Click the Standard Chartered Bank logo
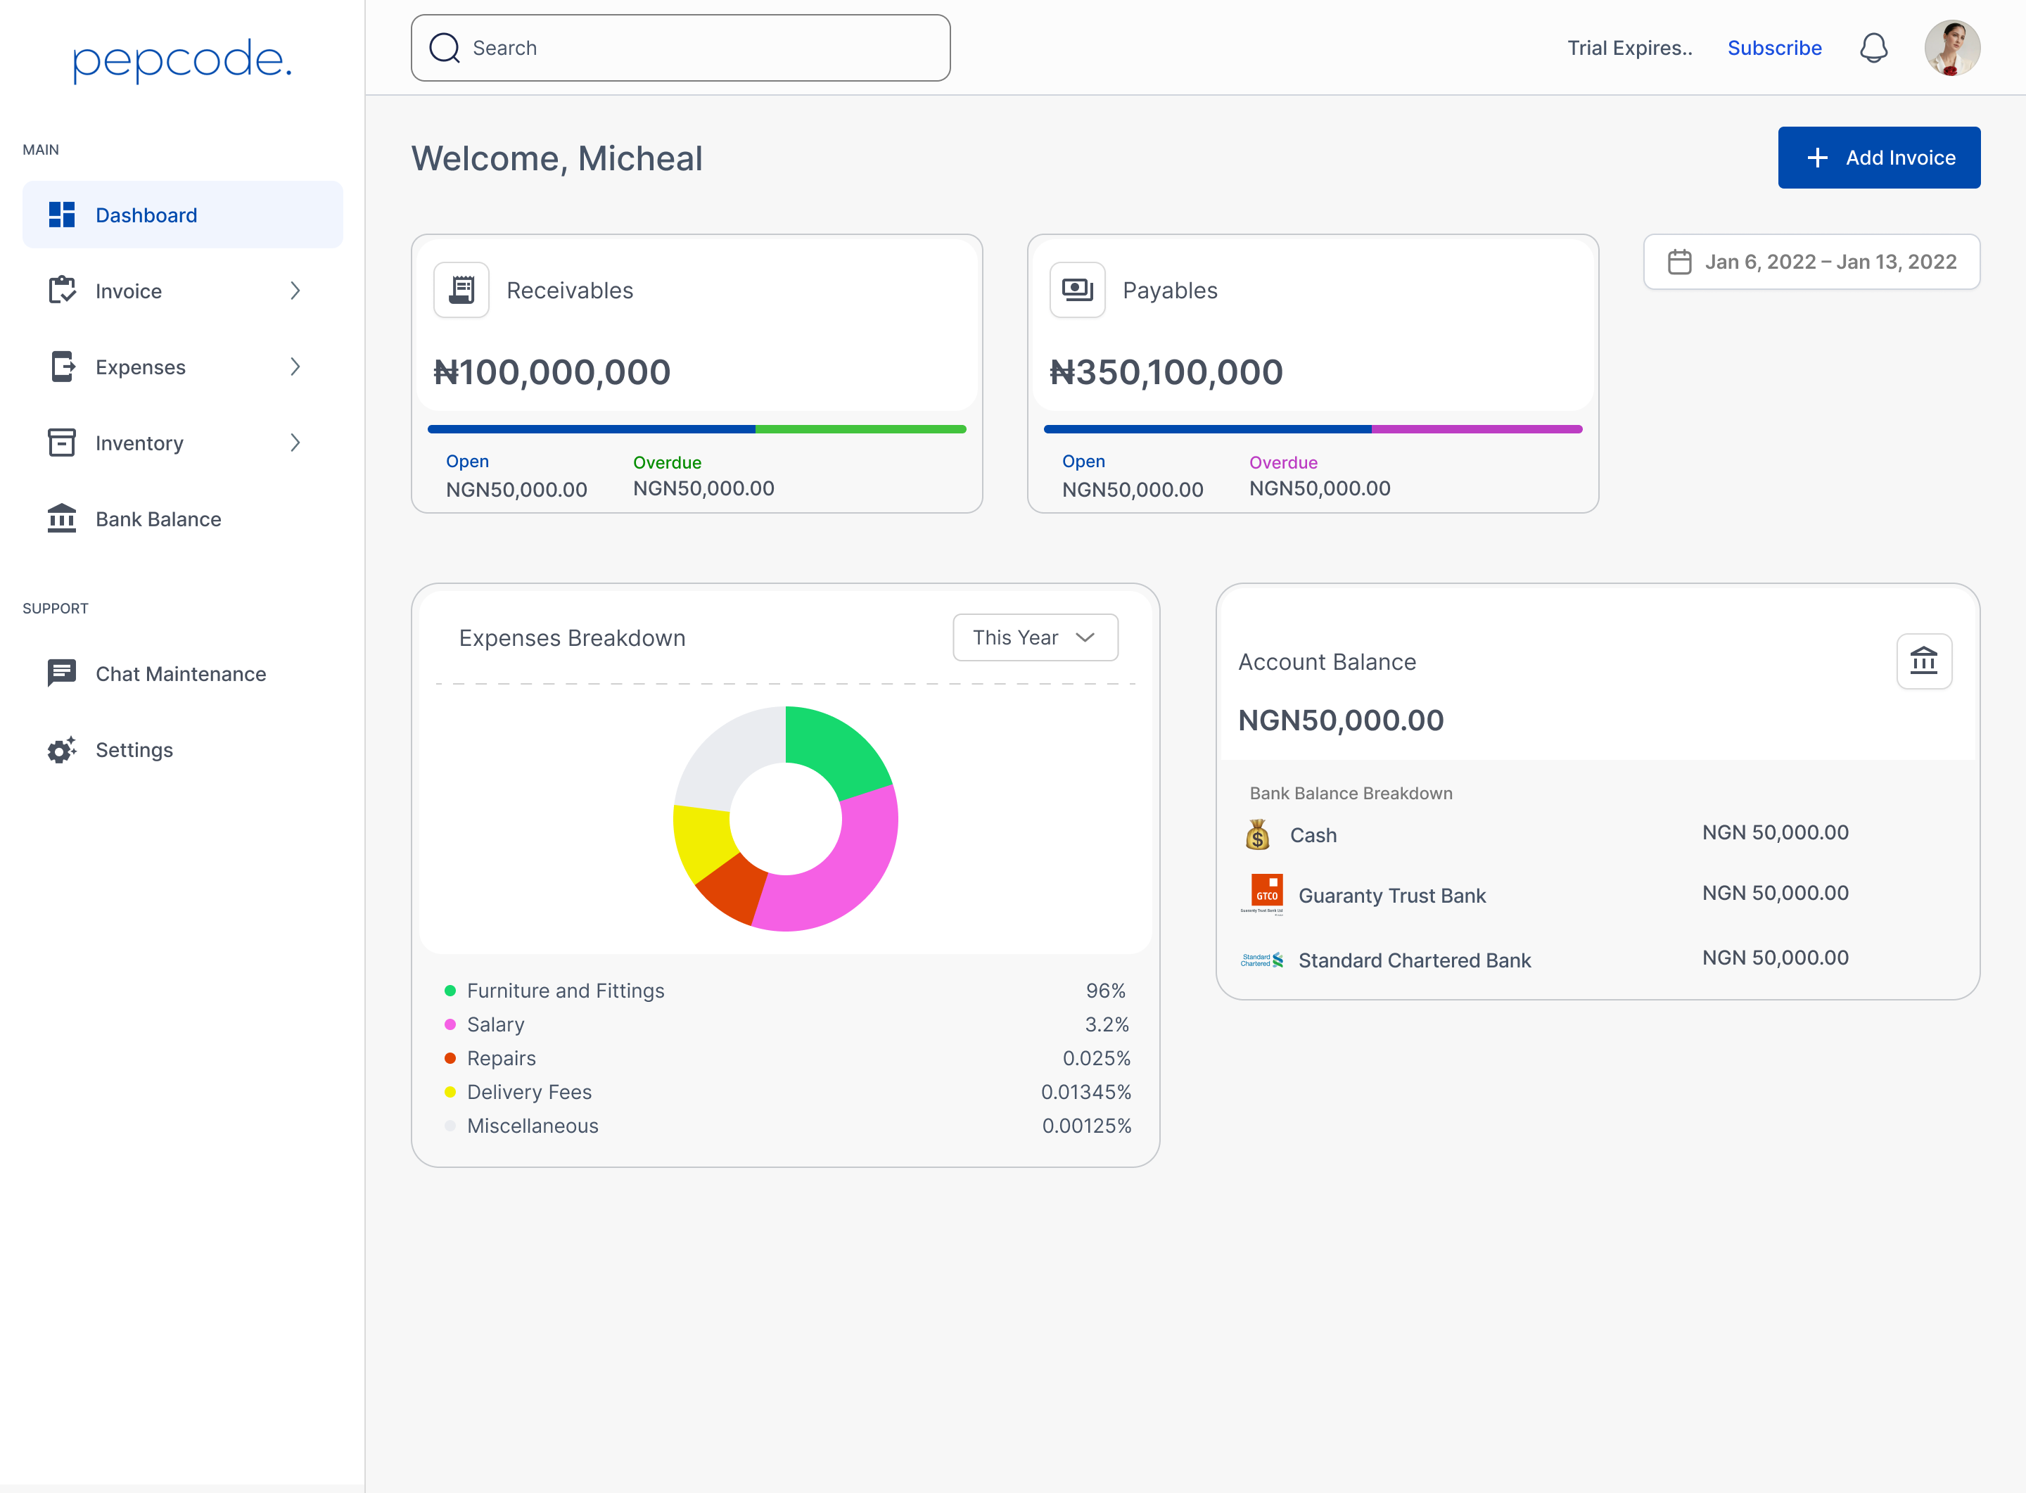 point(1261,960)
